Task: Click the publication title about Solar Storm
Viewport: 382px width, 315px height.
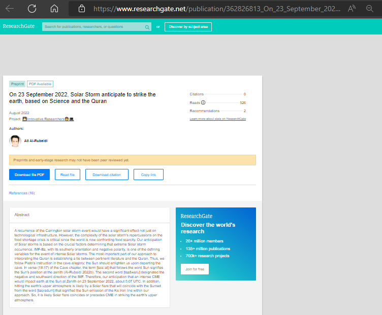Action: click(82, 98)
